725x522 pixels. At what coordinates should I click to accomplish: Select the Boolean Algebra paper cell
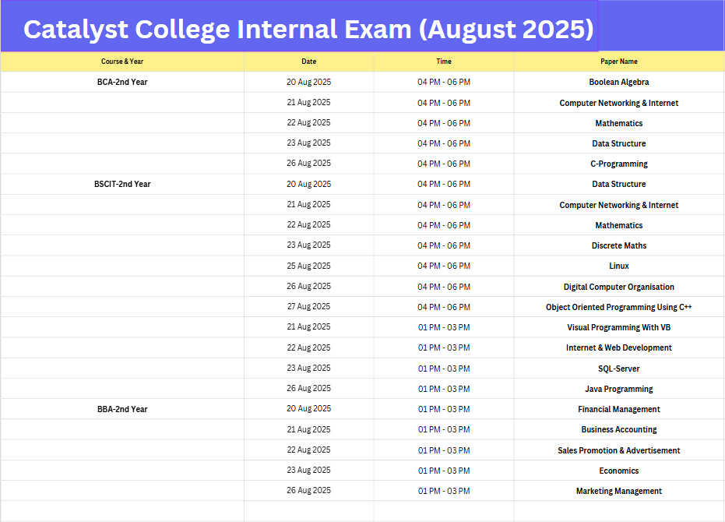(619, 82)
